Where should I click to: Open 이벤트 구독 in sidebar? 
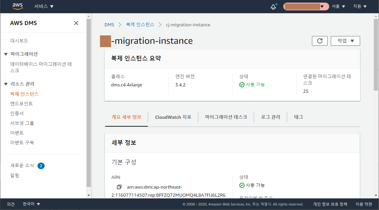pyautogui.click(x=22, y=143)
